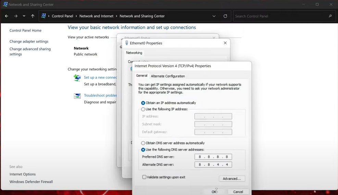
Task: Go up one level arrow
Action: pos(33,16)
